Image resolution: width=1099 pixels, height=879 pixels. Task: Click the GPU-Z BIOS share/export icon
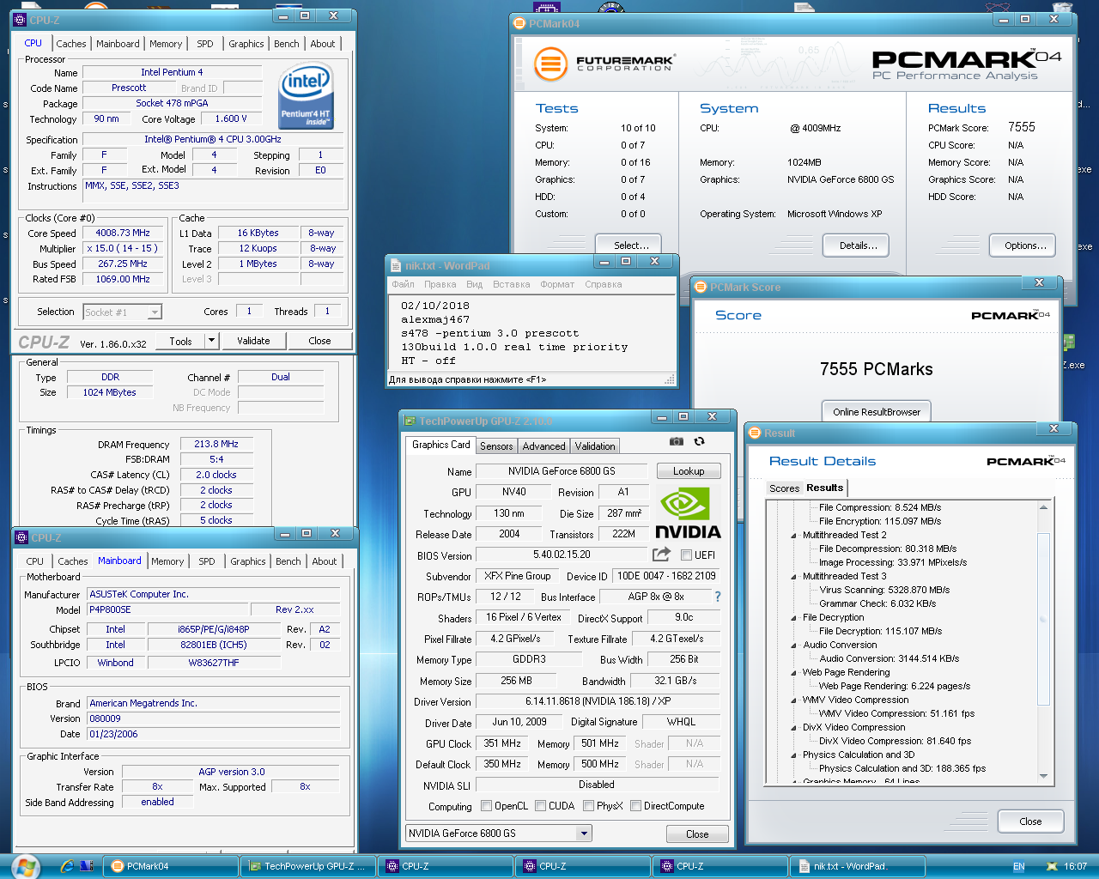pyautogui.click(x=661, y=555)
